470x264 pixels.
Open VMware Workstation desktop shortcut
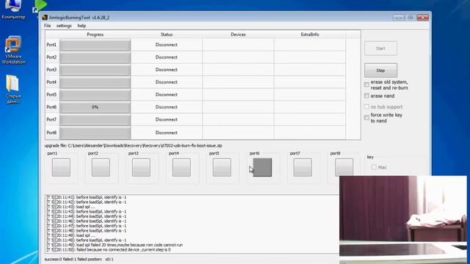[13, 50]
